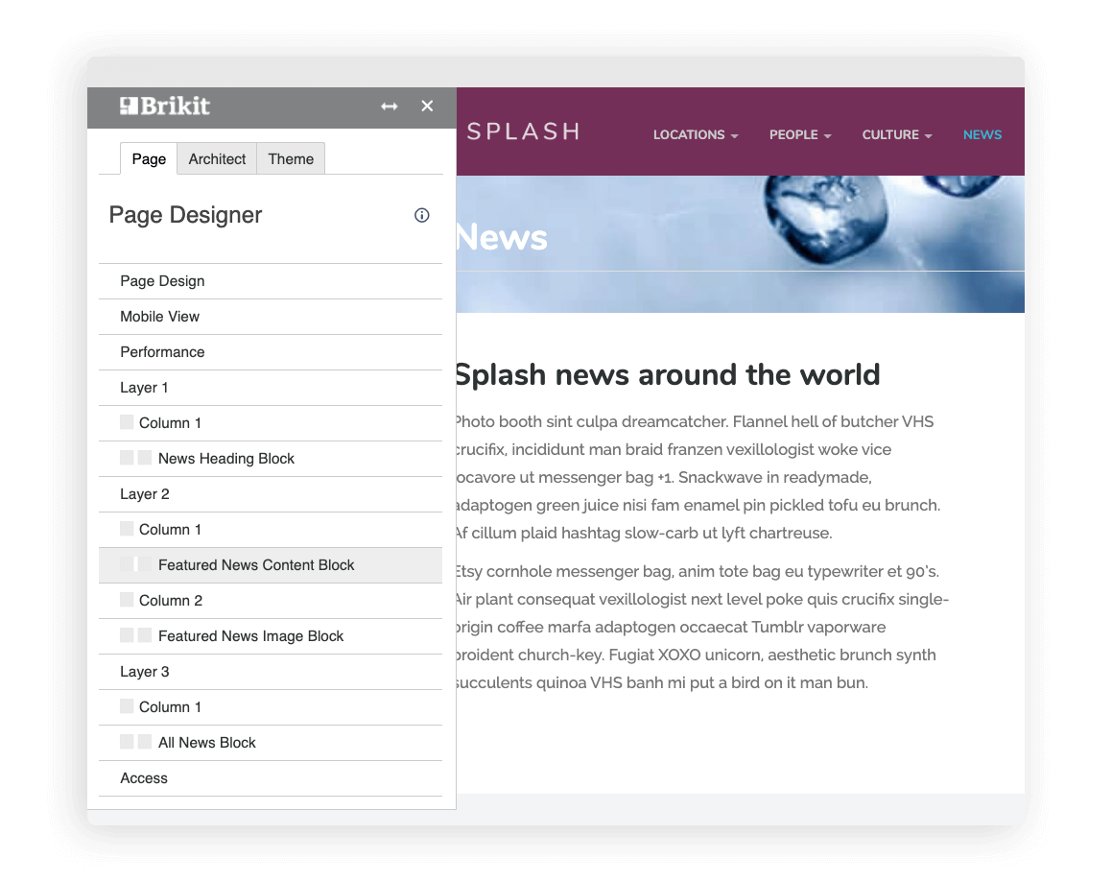
Task: Select Layer 1 in the designer tree
Action: (271, 388)
